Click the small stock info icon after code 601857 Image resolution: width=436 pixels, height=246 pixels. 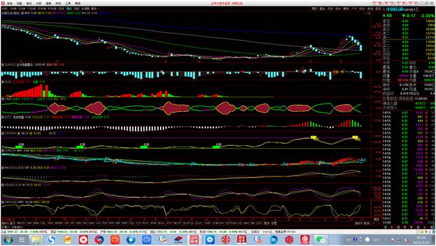click(x=417, y=9)
